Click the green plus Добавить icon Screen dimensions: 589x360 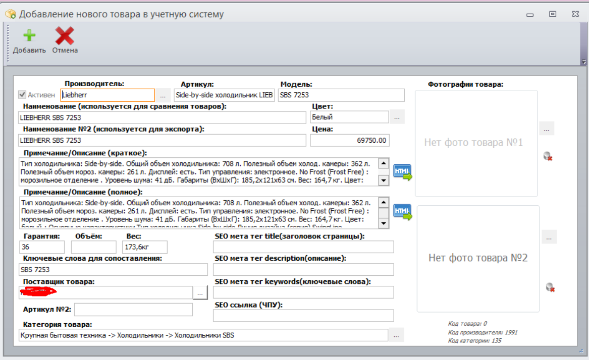pos(29,36)
